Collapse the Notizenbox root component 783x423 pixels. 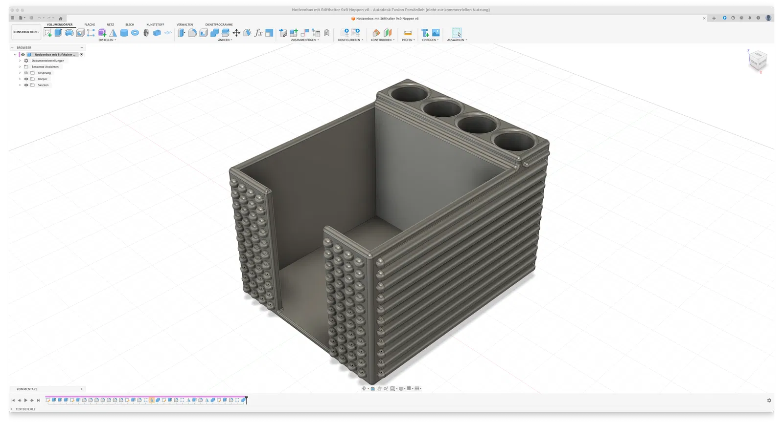(15, 55)
